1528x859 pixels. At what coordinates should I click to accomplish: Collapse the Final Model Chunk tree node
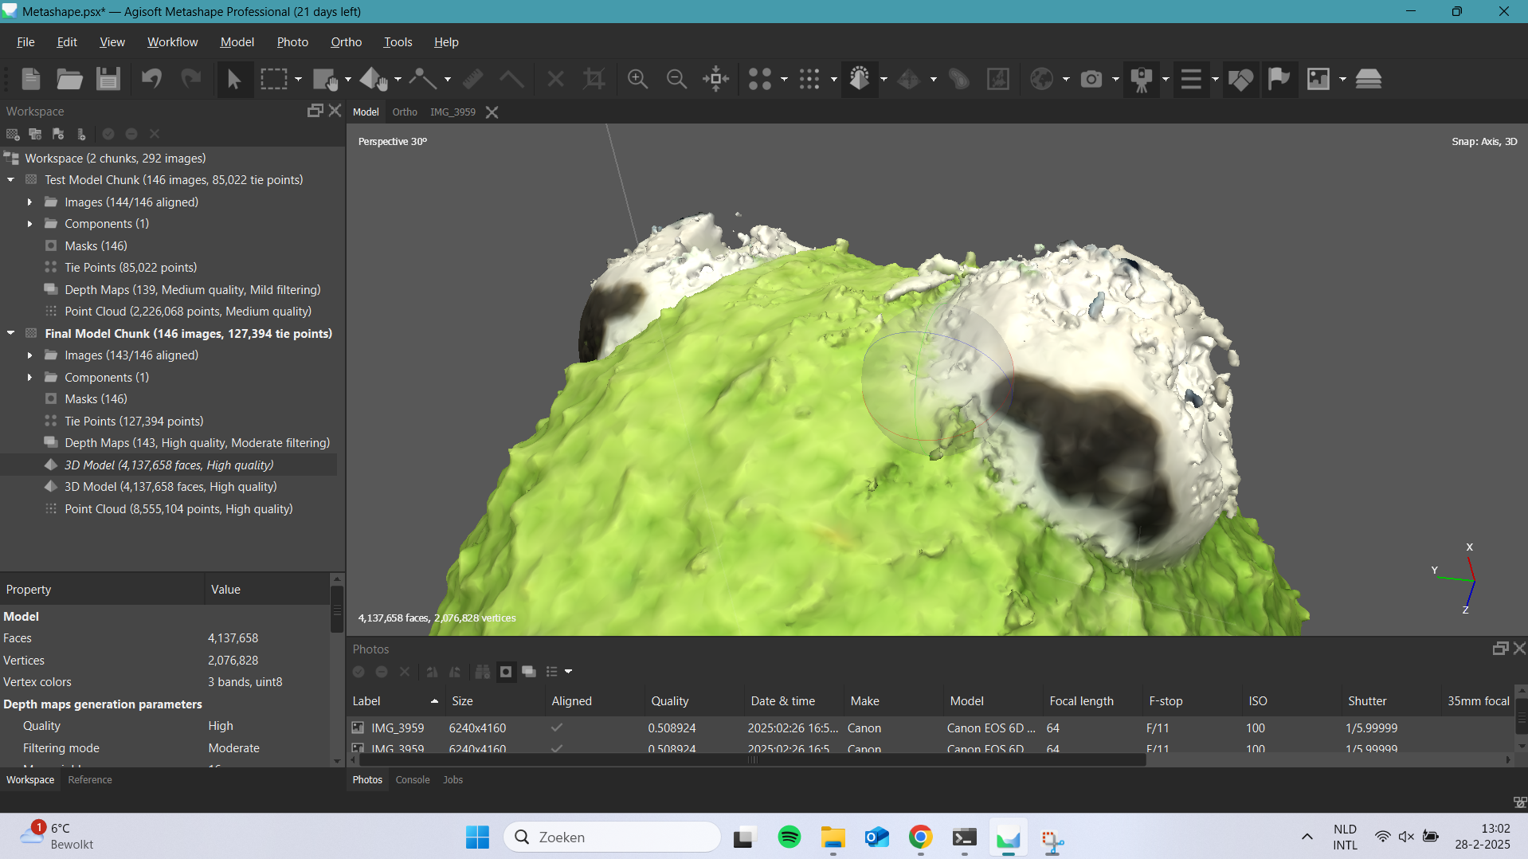coord(11,334)
